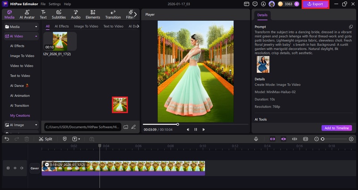Viewport: 358px width, 190px height.
Task: Click the output folder path field
Action: click(83, 127)
